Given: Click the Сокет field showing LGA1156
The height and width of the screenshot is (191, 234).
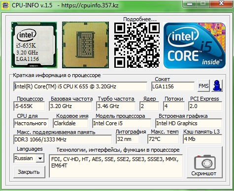Looking at the screenshot, I should point(173,86).
